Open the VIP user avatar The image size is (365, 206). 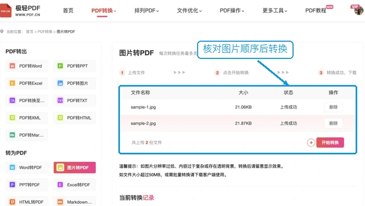click(359, 10)
